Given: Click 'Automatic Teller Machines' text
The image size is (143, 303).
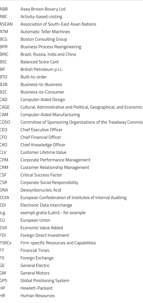Looking at the screenshot, I should (45, 32).
